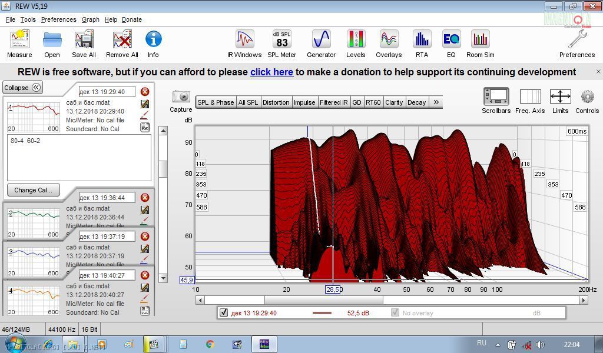
Task: Remove measurement дек 13 19:37:19
Action: point(145,237)
